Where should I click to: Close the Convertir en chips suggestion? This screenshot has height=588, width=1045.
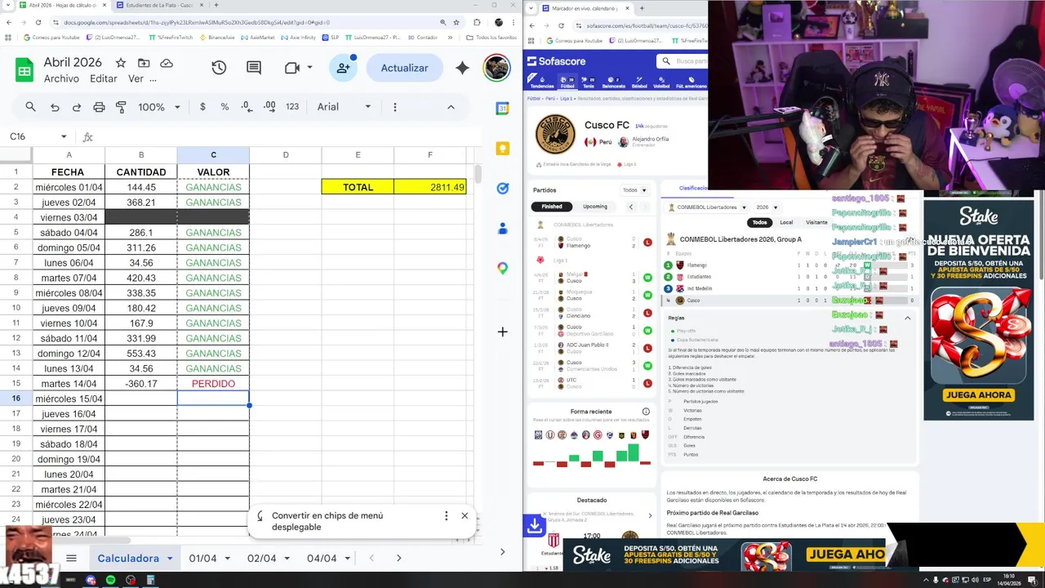pos(465,515)
